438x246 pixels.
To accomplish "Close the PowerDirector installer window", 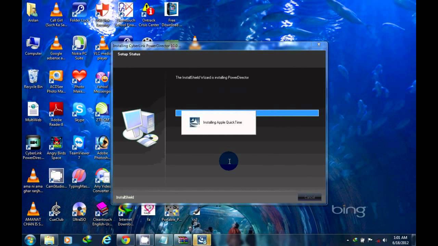I will tap(319, 44).
